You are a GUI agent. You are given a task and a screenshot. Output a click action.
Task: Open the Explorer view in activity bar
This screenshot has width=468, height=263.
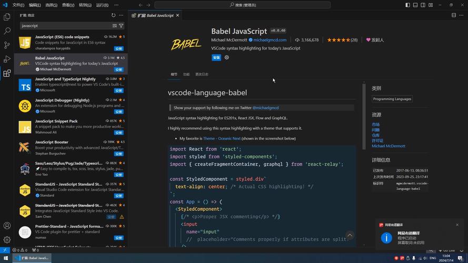coord(7,17)
